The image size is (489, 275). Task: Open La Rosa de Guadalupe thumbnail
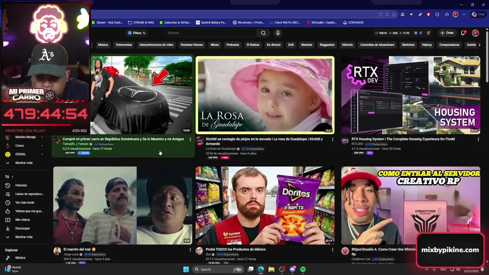coord(265,95)
